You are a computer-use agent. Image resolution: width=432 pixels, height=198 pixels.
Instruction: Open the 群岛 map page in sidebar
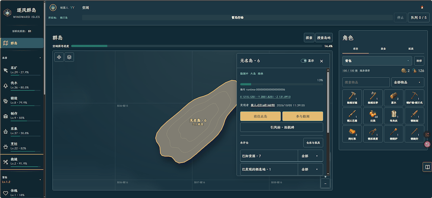pyautogui.click(x=22, y=43)
